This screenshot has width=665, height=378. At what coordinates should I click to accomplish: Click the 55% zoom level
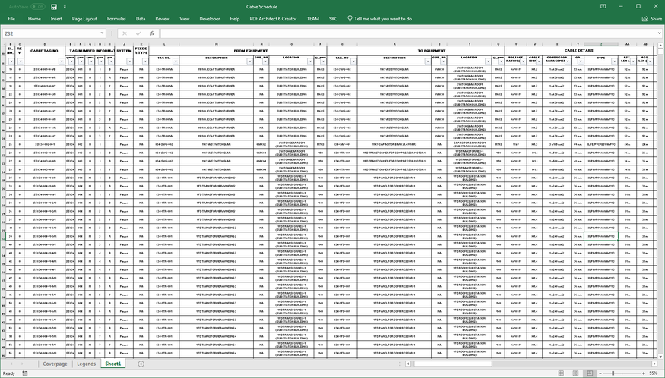coord(653,373)
